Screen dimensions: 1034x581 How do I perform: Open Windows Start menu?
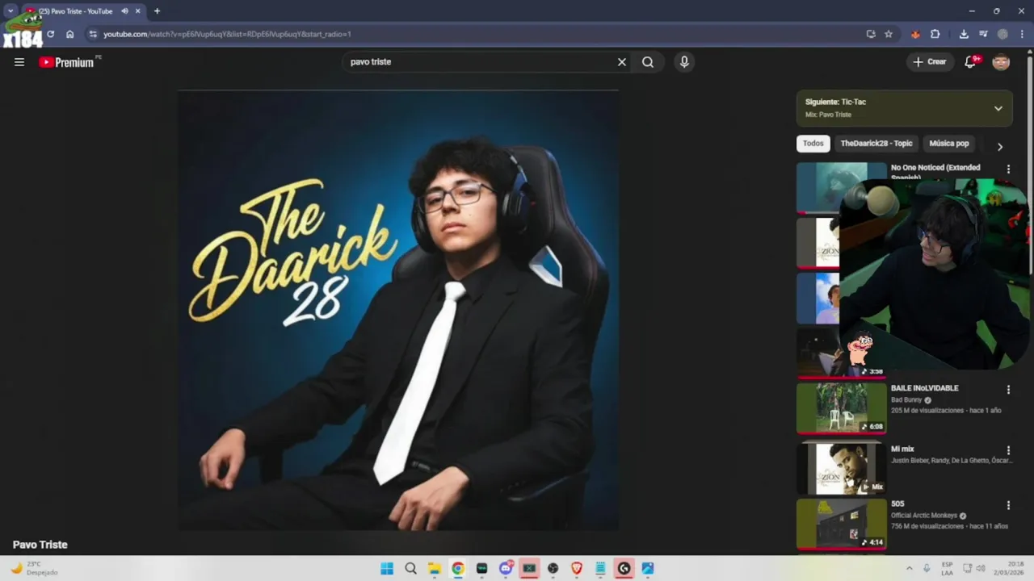(387, 568)
